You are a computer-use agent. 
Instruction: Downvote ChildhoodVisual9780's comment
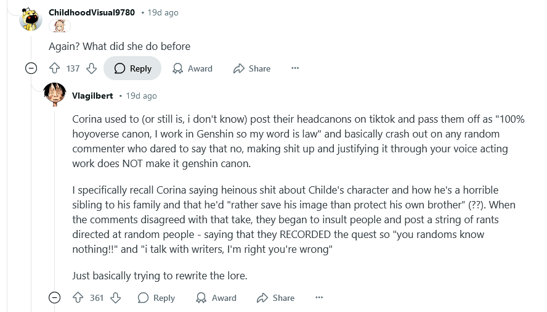92,68
